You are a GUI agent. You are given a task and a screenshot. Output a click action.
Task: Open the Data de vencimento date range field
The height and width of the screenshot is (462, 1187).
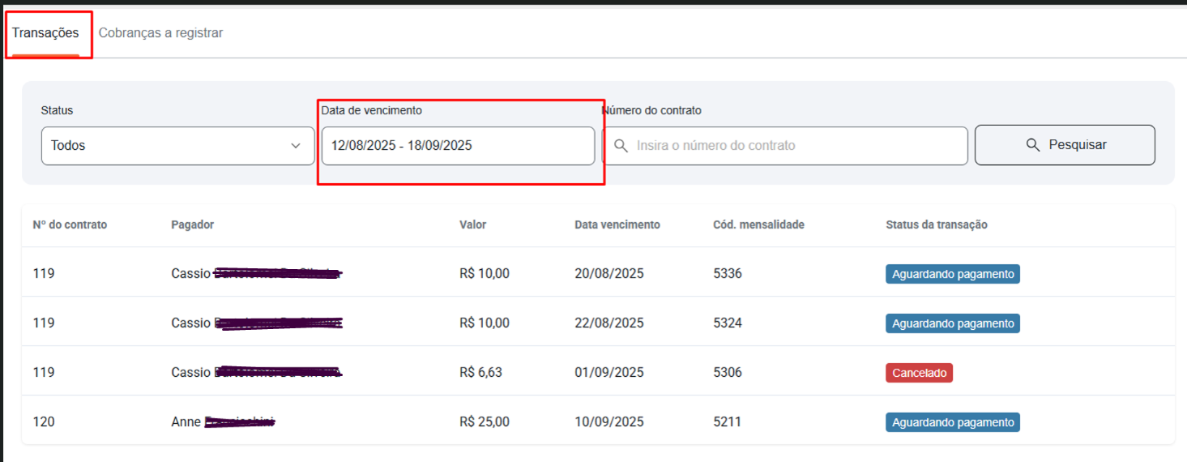click(x=458, y=146)
